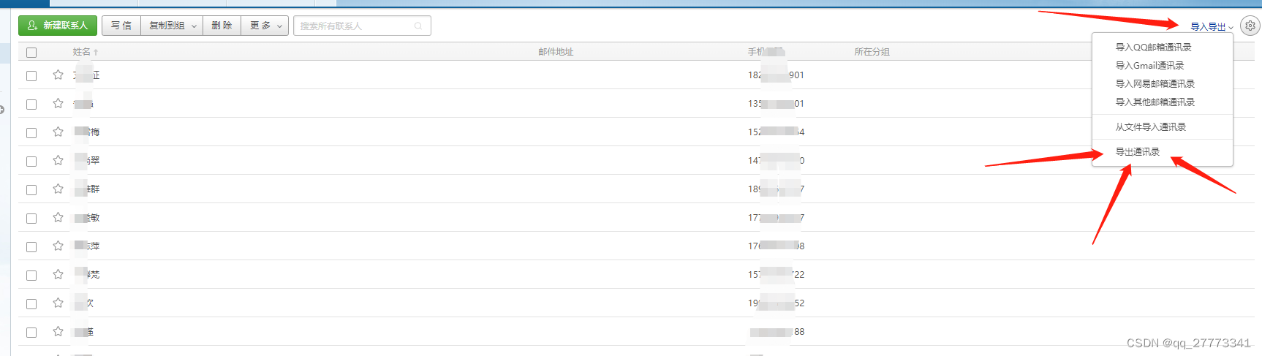This screenshot has width=1262, height=356.
Task: Tick the select-all contacts checkbox
Action: pos(31,53)
